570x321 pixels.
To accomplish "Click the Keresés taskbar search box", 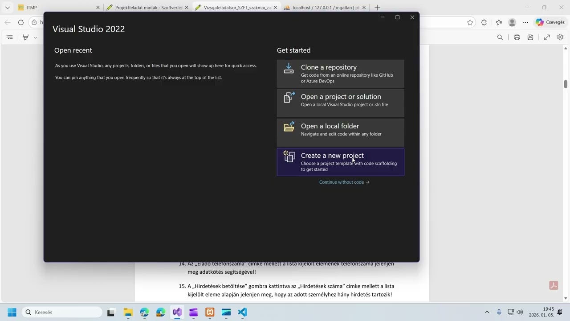I will pyautogui.click(x=62, y=312).
